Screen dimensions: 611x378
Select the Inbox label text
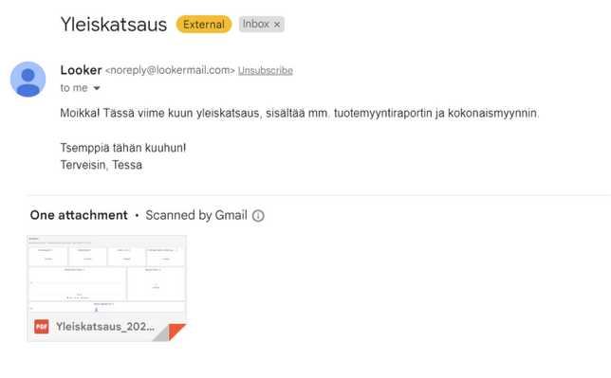coord(255,24)
